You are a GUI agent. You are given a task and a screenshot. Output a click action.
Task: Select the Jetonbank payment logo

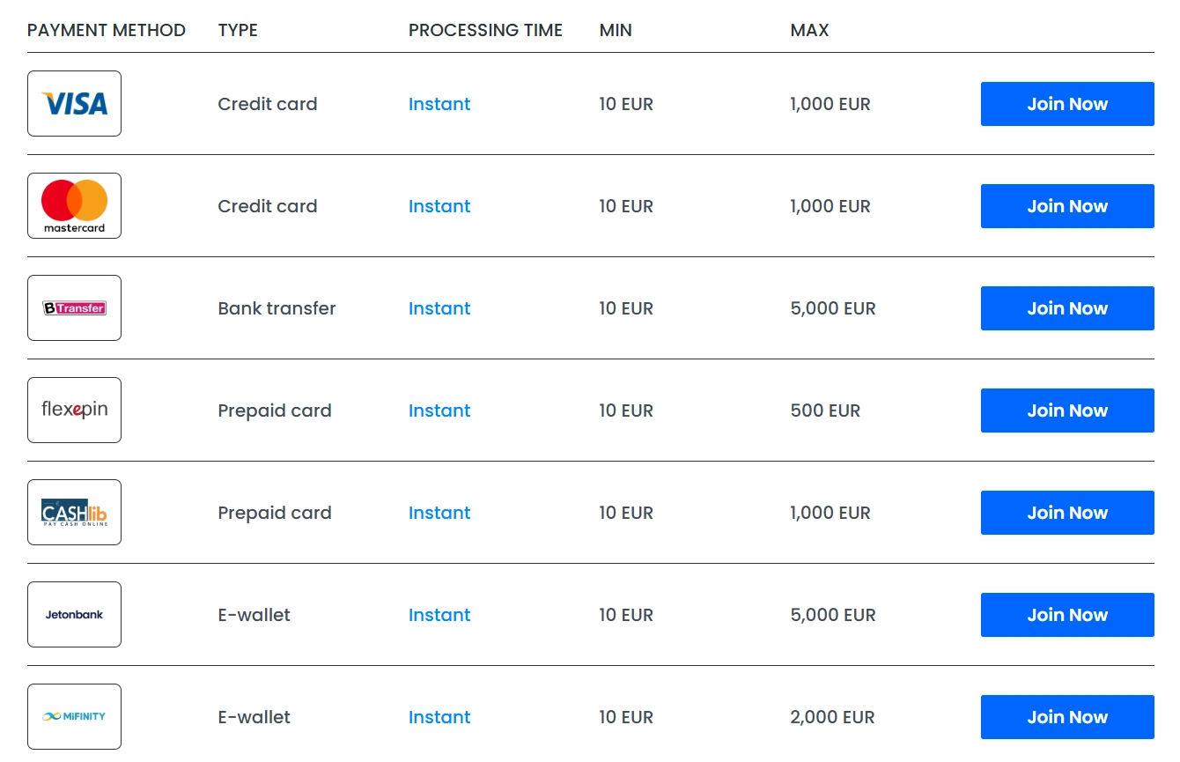(74, 615)
